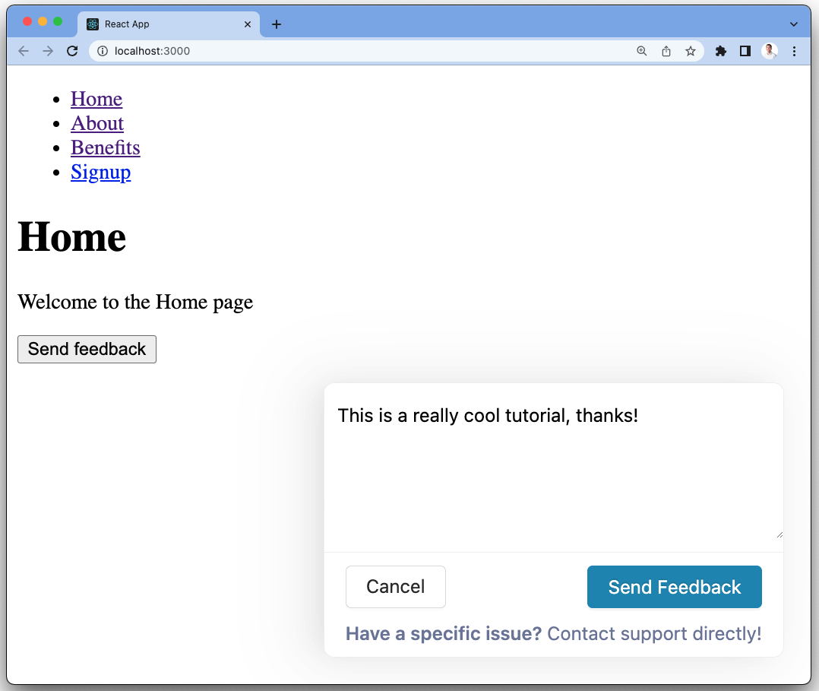Click the browser back arrow
Viewport: 819px width, 691px height.
[24, 51]
